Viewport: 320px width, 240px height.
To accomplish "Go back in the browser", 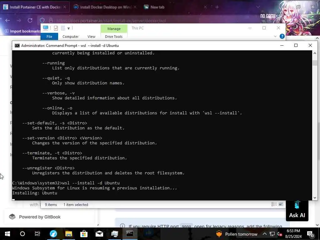I will 7,20.
